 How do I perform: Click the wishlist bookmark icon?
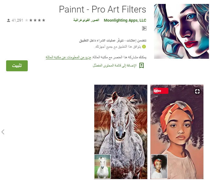coord(142,65)
